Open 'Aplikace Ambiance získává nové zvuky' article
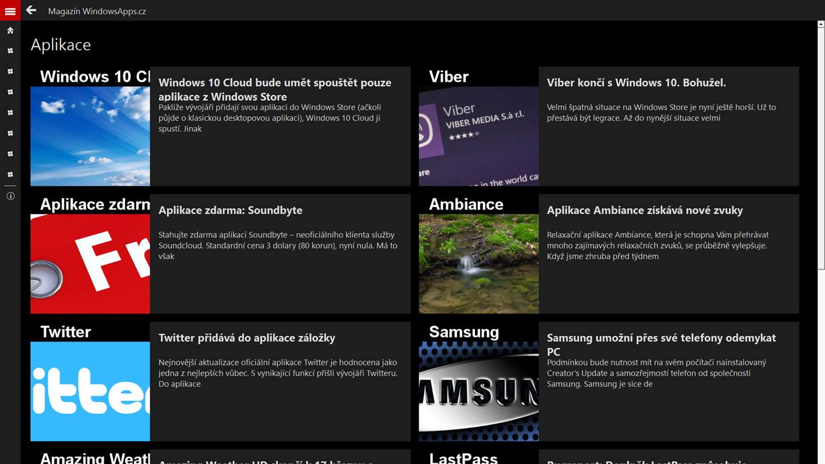The height and width of the screenshot is (464, 825). coord(645,210)
